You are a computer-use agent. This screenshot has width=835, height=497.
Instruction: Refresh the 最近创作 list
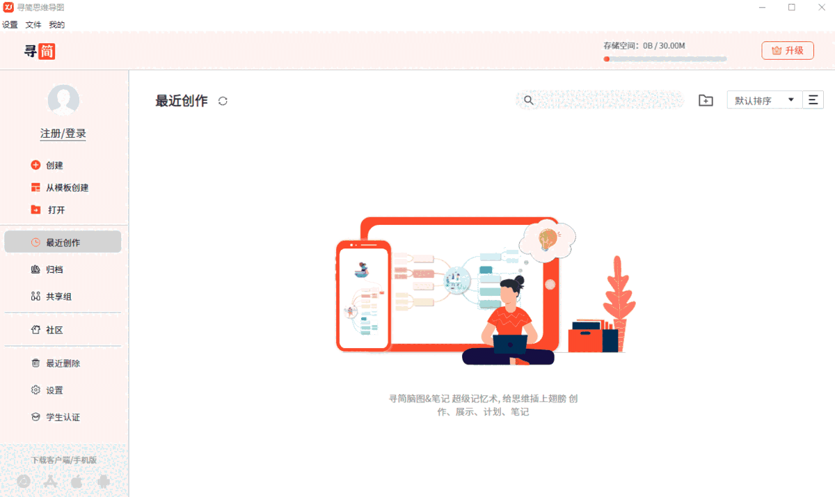(x=222, y=100)
